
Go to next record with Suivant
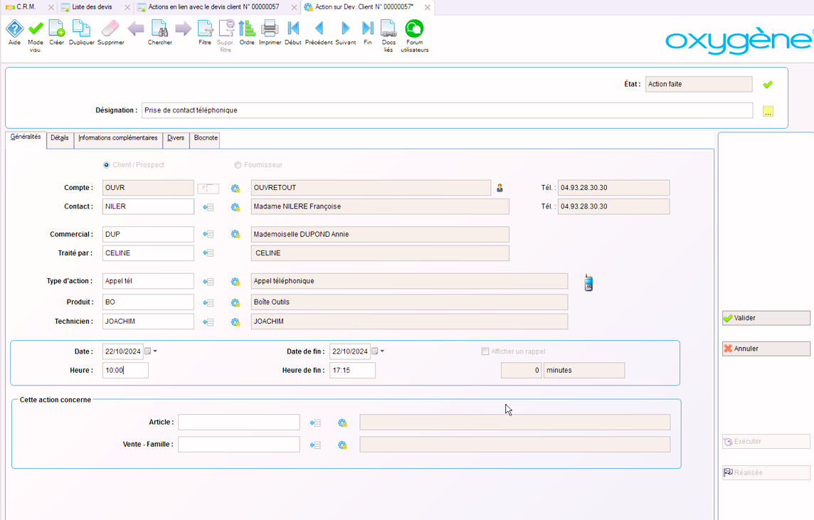tap(345, 29)
